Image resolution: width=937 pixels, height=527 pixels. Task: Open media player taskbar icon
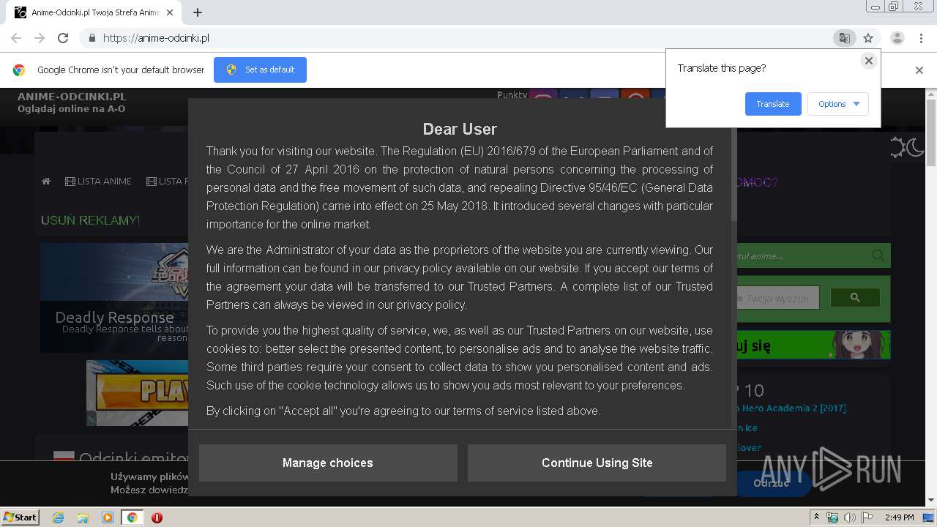[108, 517]
